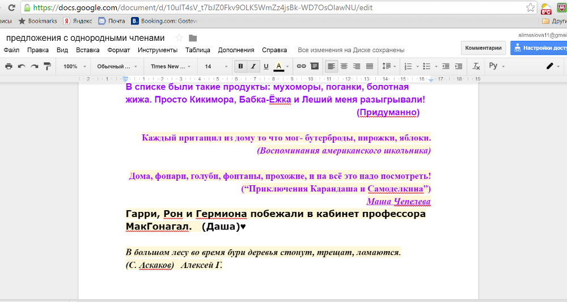Toggle Underline formatting
This screenshot has height=302, width=567.
266,66
